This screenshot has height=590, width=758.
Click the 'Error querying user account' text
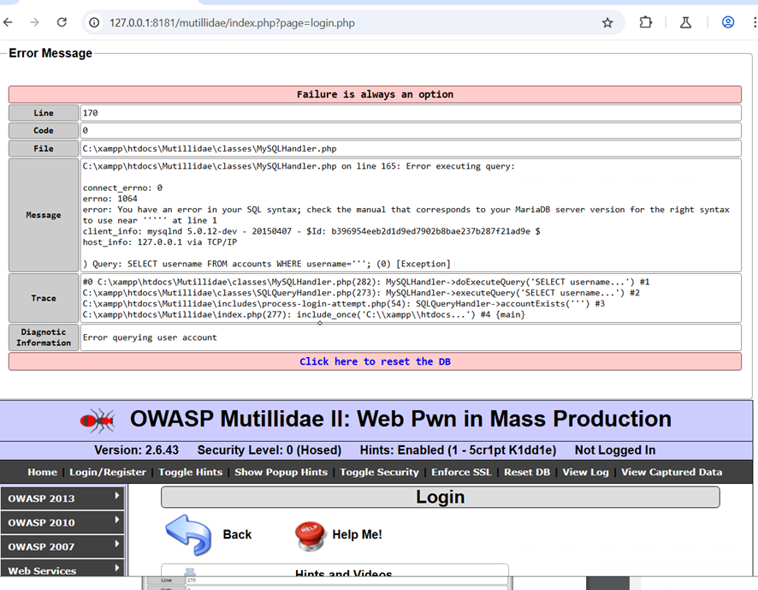150,337
